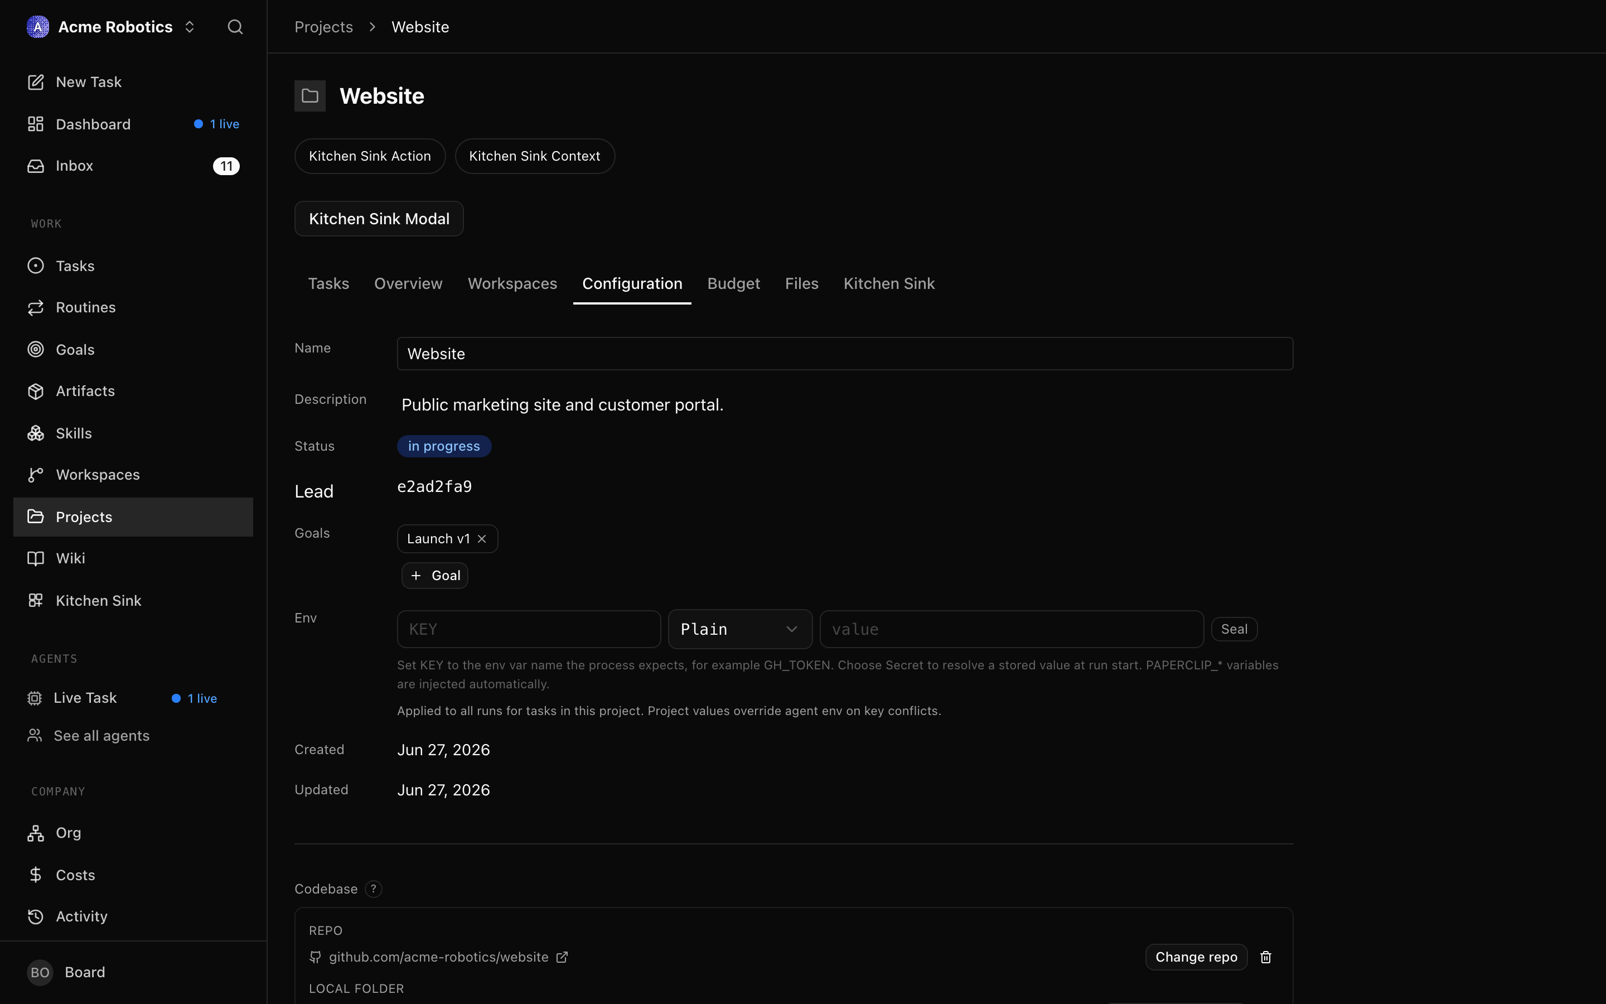This screenshot has width=1606, height=1004.
Task: Go to Projects breadcrumb link
Action: point(323,27)
